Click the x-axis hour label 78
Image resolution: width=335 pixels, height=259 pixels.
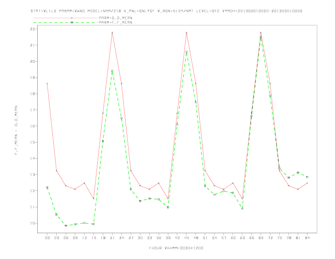pos(288,238)
